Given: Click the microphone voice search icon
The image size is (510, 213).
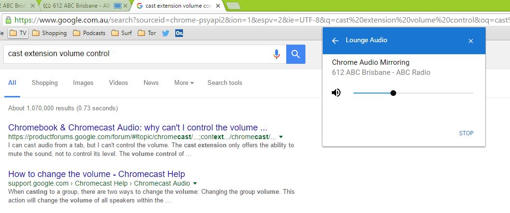Looking at the screenshot, I should pos(277,54).
